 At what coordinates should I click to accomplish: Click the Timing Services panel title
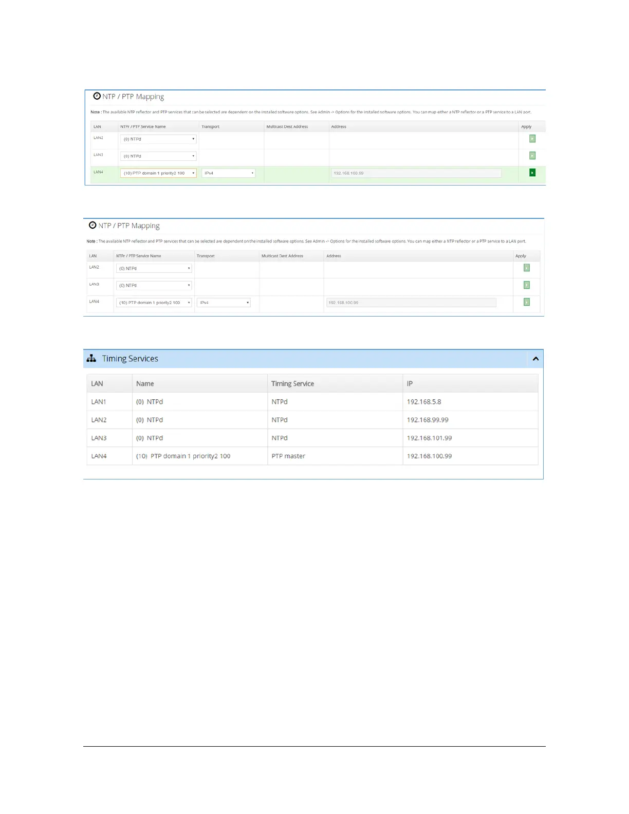pos(130,359)
